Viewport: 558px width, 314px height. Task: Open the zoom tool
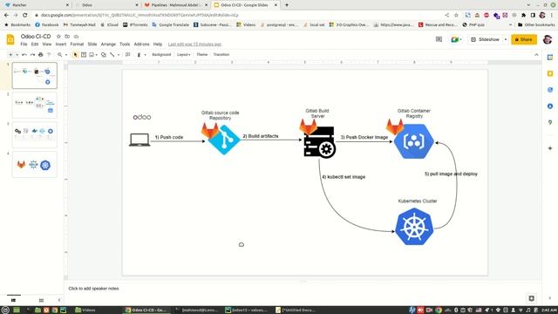click(60, 54)
